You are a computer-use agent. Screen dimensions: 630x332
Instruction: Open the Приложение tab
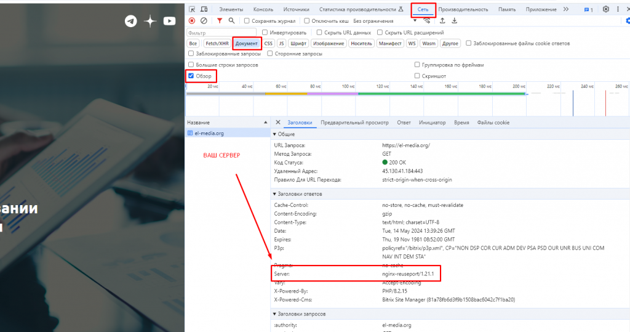[x=541, y=9]
